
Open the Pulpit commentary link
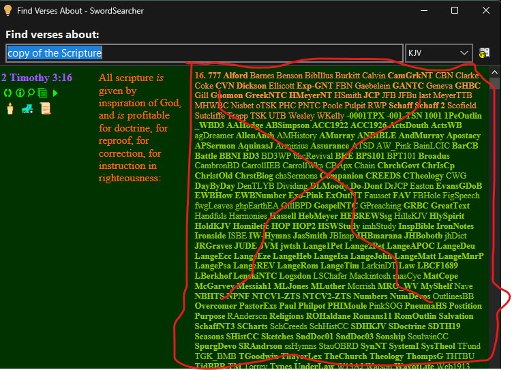(354, 106)
